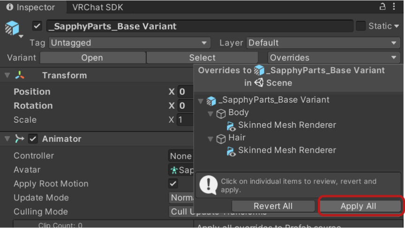The width and height of the screenshot is (405, 228).
Task: Select _SapphyParts_Base Variant row label in tree
Action: [x=274, y=100]
